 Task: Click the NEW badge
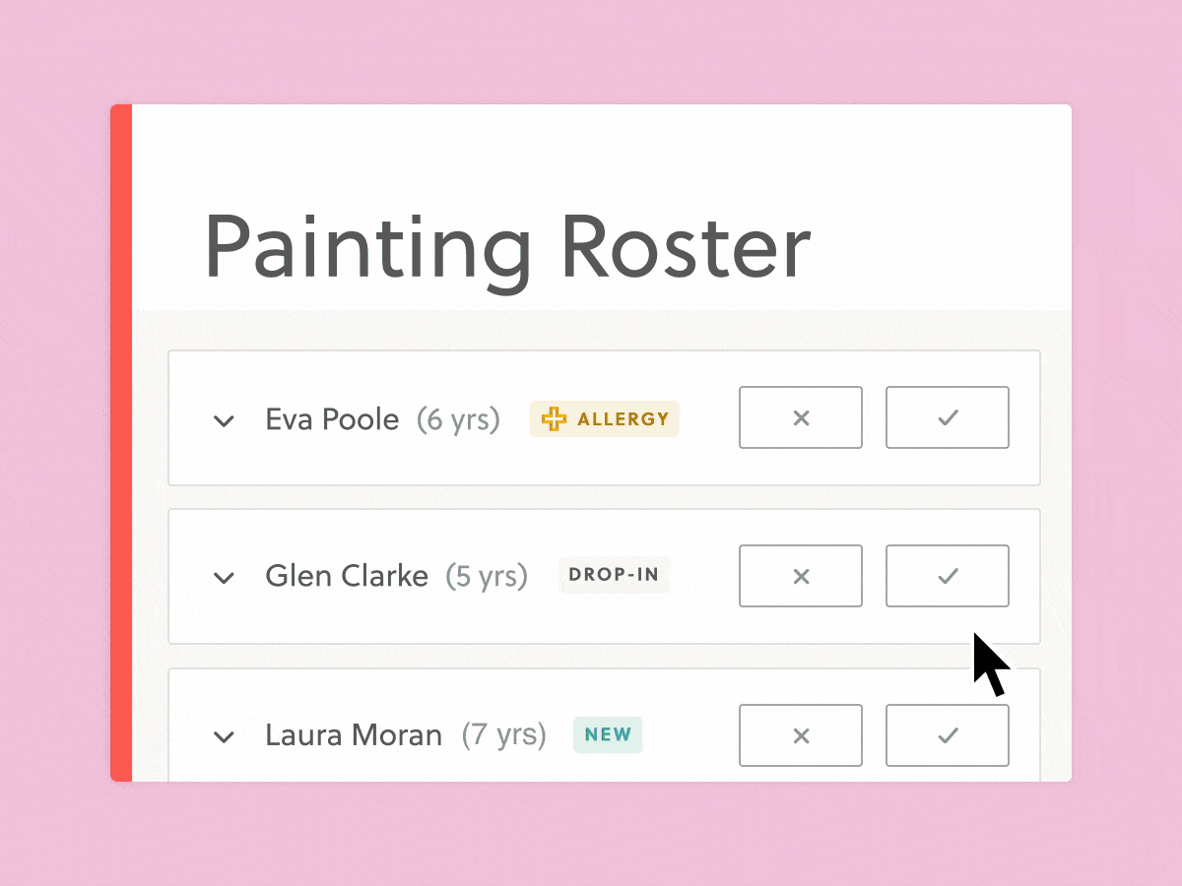(608, 734)
